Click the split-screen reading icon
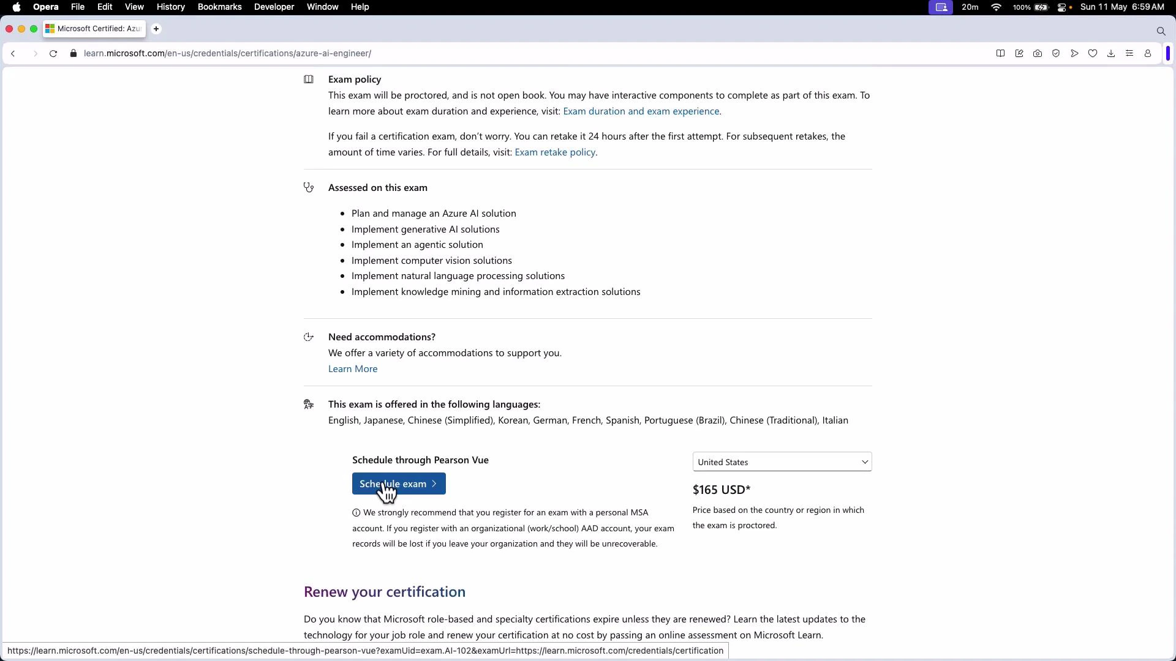Image resolution: width=1176 pixels, height=661 pixels. click(x=1000, y=53)
